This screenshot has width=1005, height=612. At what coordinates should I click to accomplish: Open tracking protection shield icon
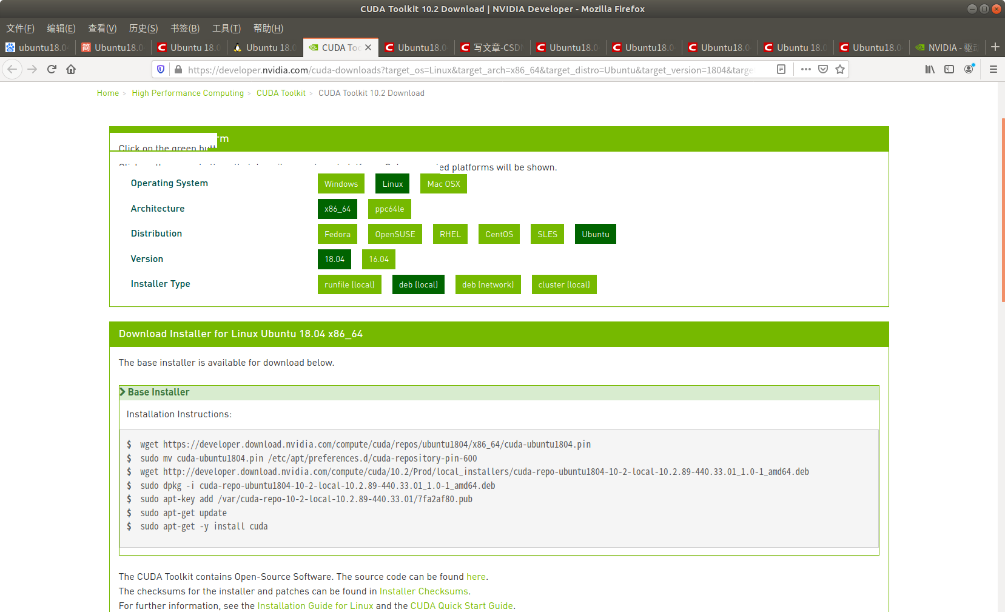(x=161, y=69)
